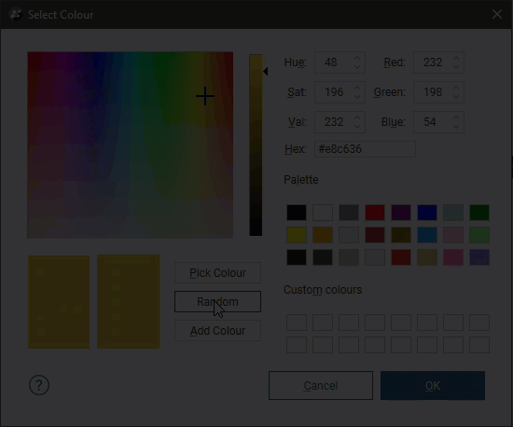Viewport: 513px width, 427px height.
Task: Increase the Red value with up arrow
Action: point(456,58)
